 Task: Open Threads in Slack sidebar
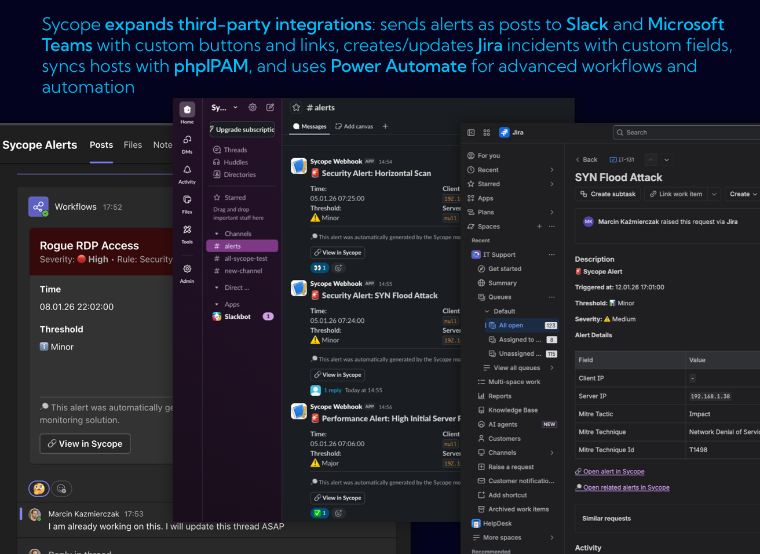point(230,150)
